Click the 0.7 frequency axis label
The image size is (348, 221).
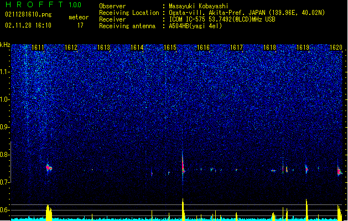pos(5,182)
